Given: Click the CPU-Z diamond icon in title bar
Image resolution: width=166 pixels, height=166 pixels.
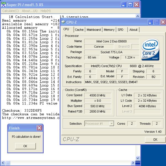Looking at the screenshot, I should [63, 22].
